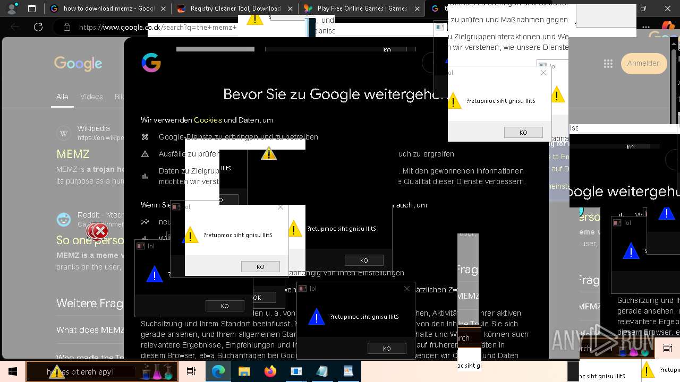
Task: Click the 'Cookies' link in consent dialog
Action: (208, 120)
